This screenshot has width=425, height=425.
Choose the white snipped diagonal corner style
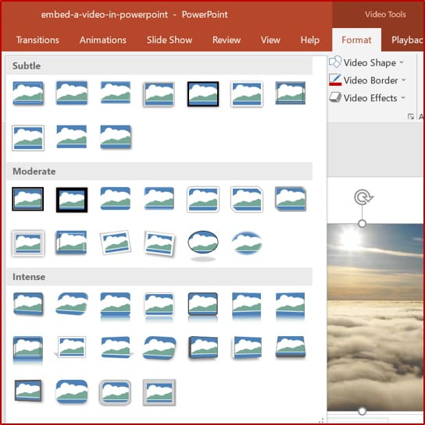247,199
